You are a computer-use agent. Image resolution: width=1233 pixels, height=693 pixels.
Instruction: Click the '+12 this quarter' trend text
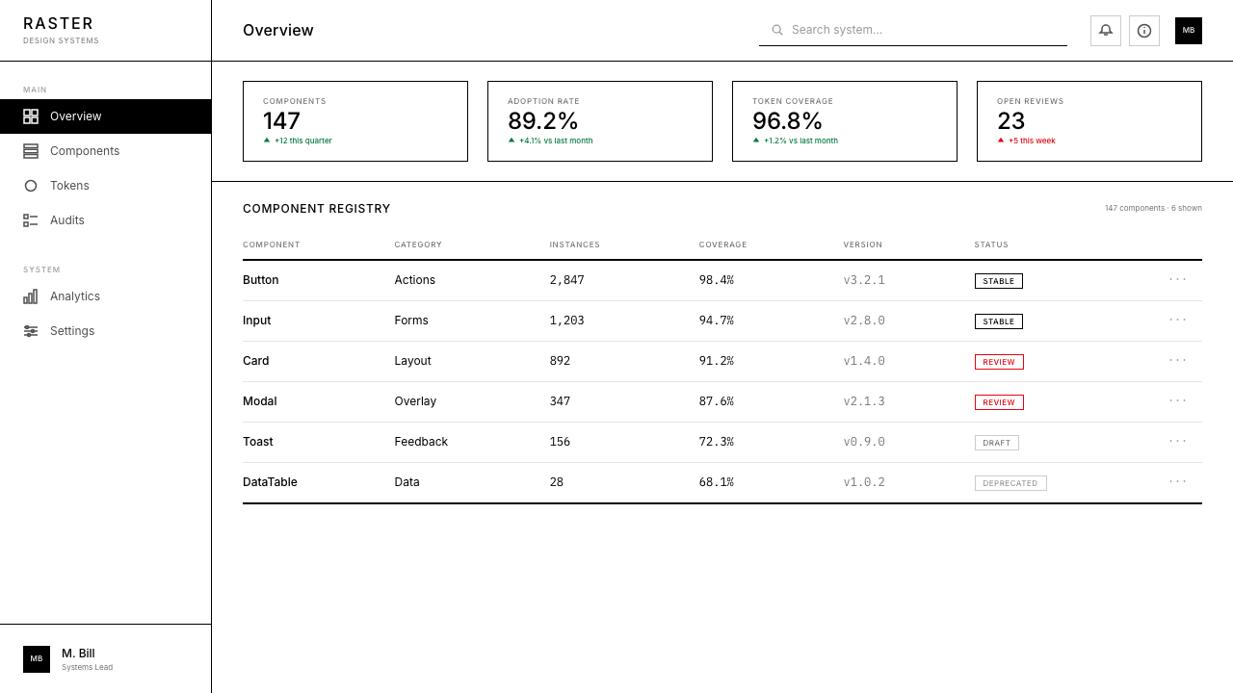click(303, 141)
